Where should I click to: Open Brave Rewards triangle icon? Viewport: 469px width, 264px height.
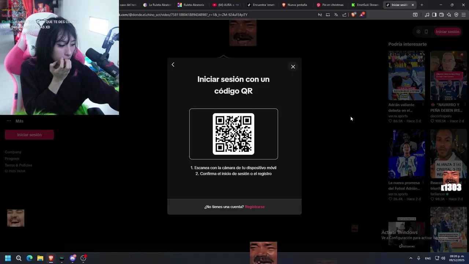362,15
